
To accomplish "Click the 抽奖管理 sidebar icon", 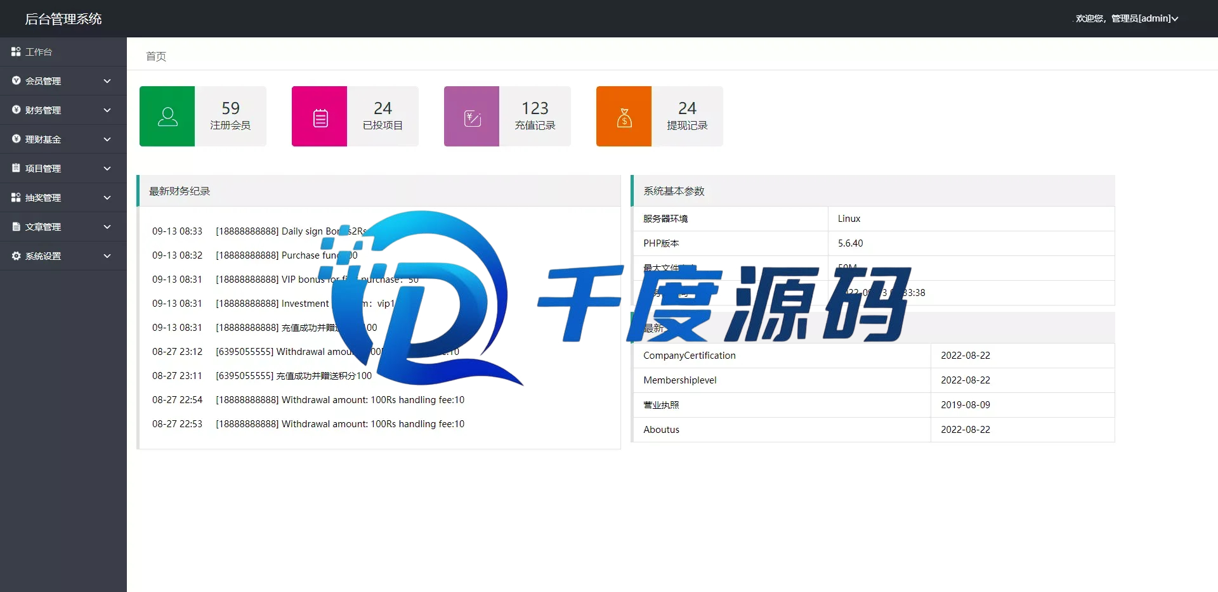I will pos(16,197).
